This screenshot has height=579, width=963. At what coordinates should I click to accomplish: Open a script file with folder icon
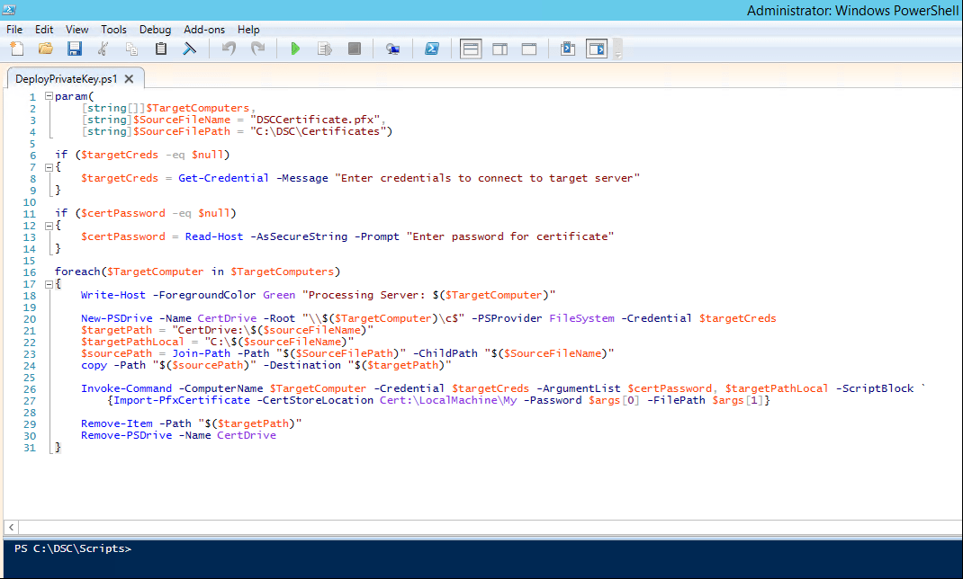45,49
